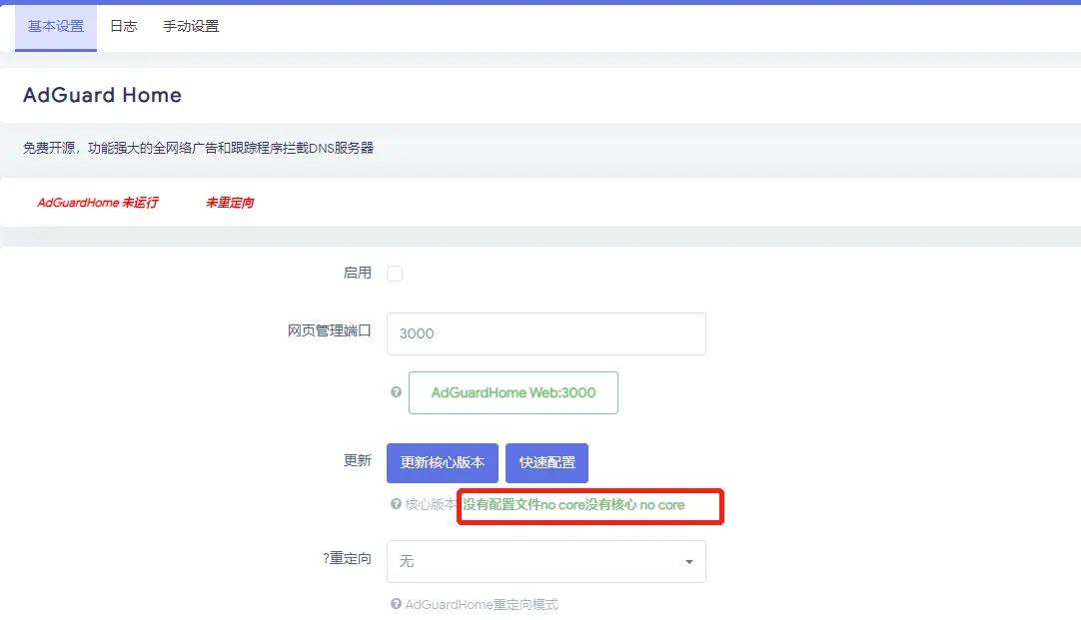Click the help icon beside 核心版本
Viewport: 1081px width, 620px height.
(x=396, y=504)
